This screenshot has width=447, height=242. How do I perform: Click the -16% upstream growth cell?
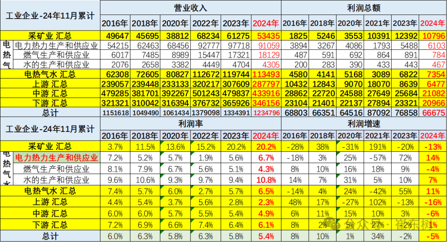click(x=433, y=203)
